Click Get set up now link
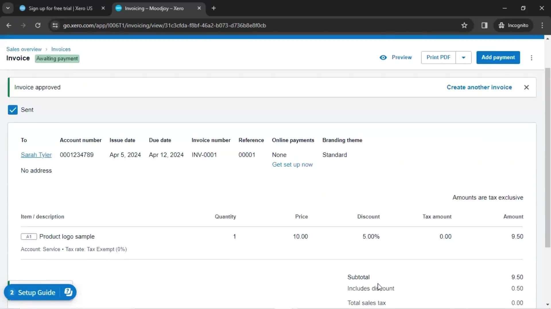 point(292,165)
